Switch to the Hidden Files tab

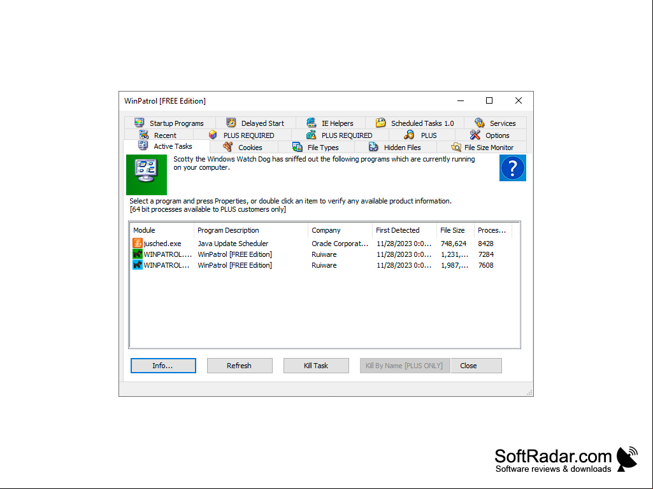396,147
